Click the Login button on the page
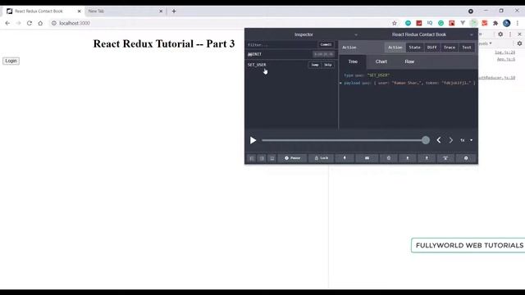Image resolution: width=525 pixels, height=295 pixels. pos(11,61)
